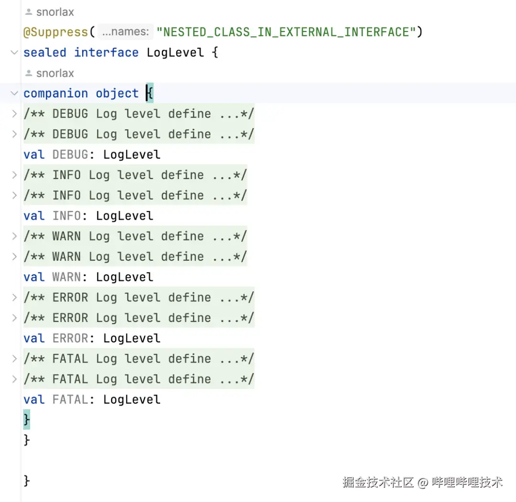Click the DEBUG property name after val
The height and width of the screenshot is (502, 516).
70,155
